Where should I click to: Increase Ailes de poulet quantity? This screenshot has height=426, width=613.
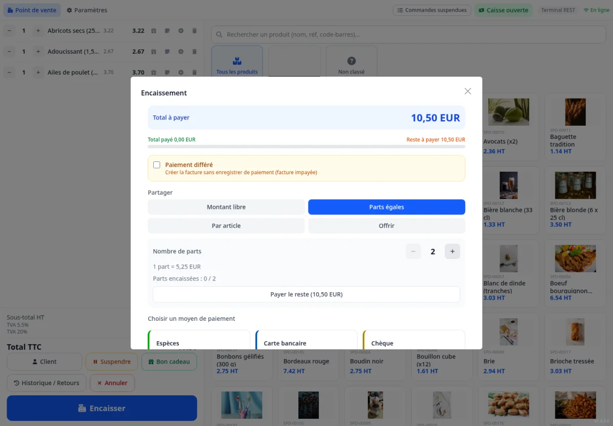[38, 73]
